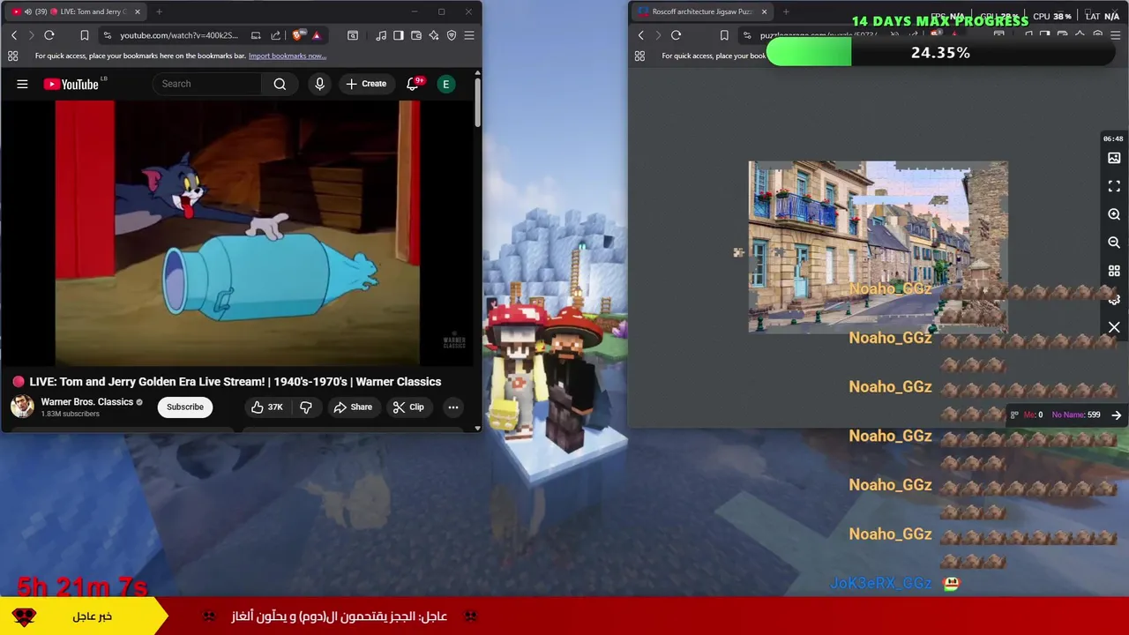
Task: Go back in the YouTube browser window
Action: [14, 35]
